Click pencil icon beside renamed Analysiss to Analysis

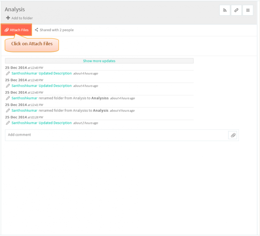8,110
